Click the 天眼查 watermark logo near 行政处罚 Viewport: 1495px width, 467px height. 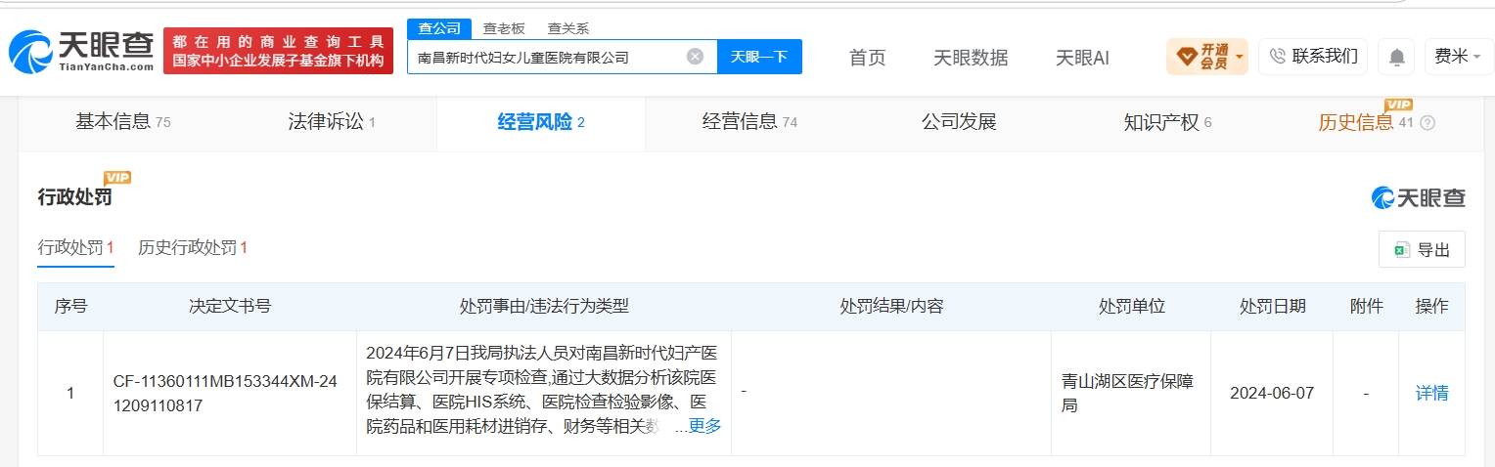coord(1418,197)
